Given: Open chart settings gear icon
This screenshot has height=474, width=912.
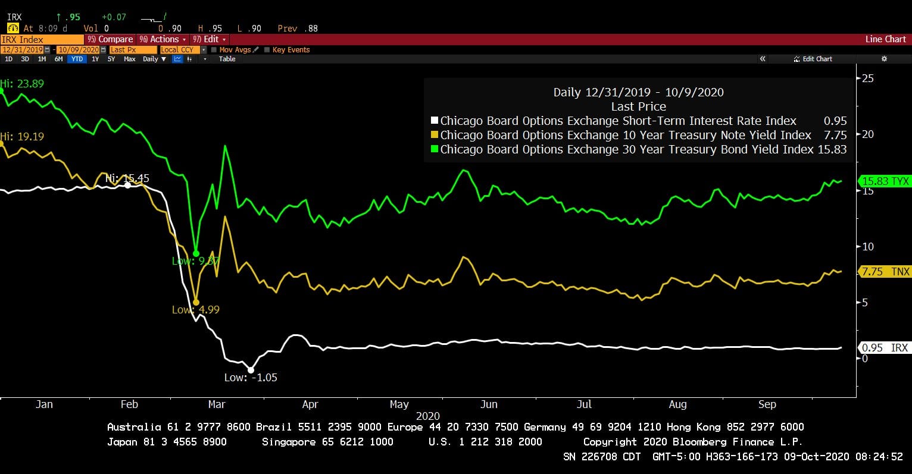Looking at the screenshot, I should pos(884,59).
